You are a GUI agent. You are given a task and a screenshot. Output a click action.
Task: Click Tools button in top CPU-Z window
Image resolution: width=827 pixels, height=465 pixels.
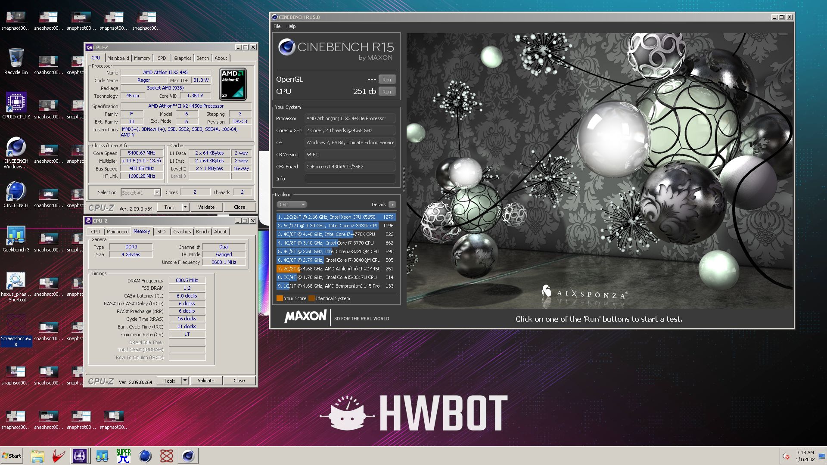point(170,207)
